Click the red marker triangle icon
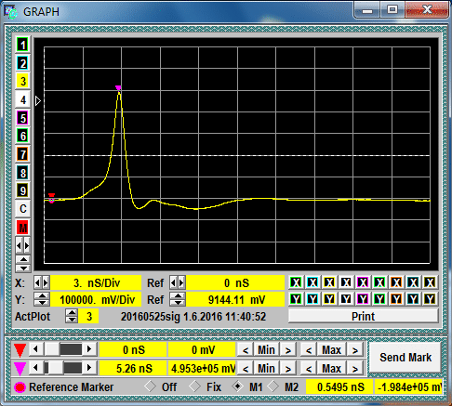This screenshot has height=406, width=452. [20, 350]
